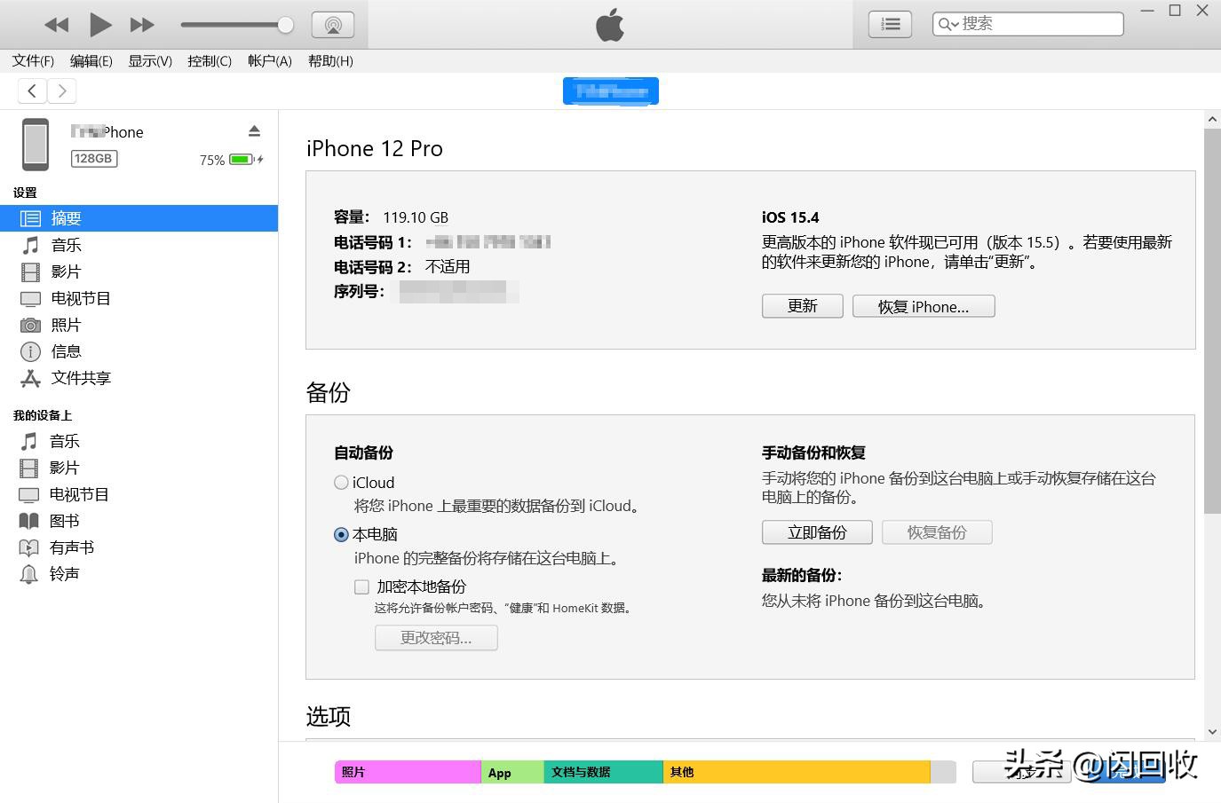This screenshot has width=1221, height=803.
Task: Select the 铃声 item under 我的设备上
Action: [x=66, y=573]
